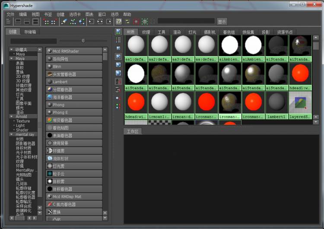Create a Phong E material
The height and width of the screenshot is (229, 324).
click(x=74, y=113)
